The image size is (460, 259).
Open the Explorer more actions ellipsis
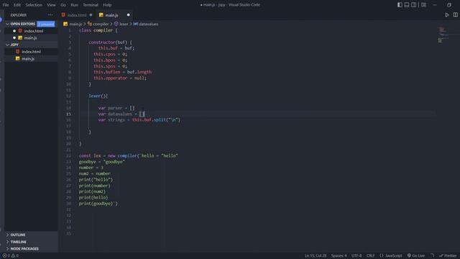[x=50, y=15]
